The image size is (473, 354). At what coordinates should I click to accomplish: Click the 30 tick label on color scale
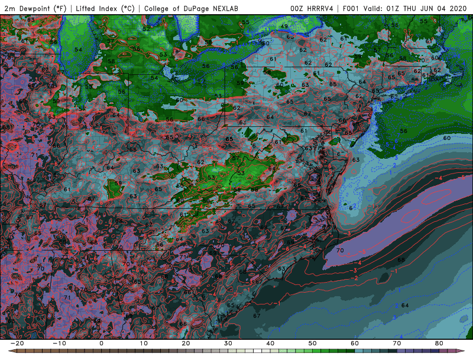pos(228,343)
